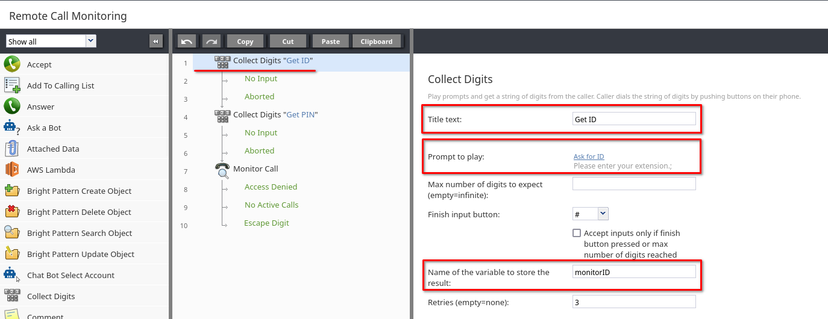Open the Ask for ID prompt link
The width and height of the screenshot is (828, 319).
pyautogui.click(x=589, y=156)
